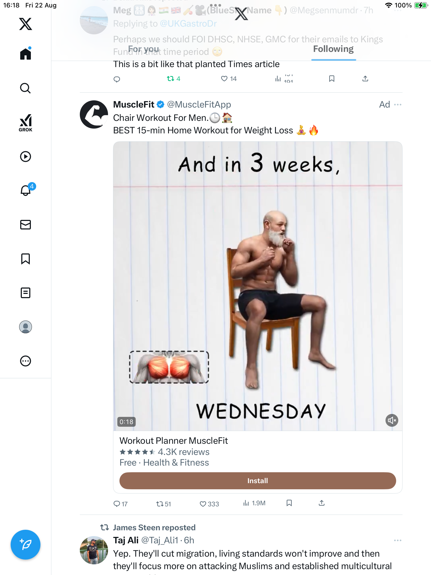Open direct messages envelope icon
431x575 pixels.
[x=26, y=225]
